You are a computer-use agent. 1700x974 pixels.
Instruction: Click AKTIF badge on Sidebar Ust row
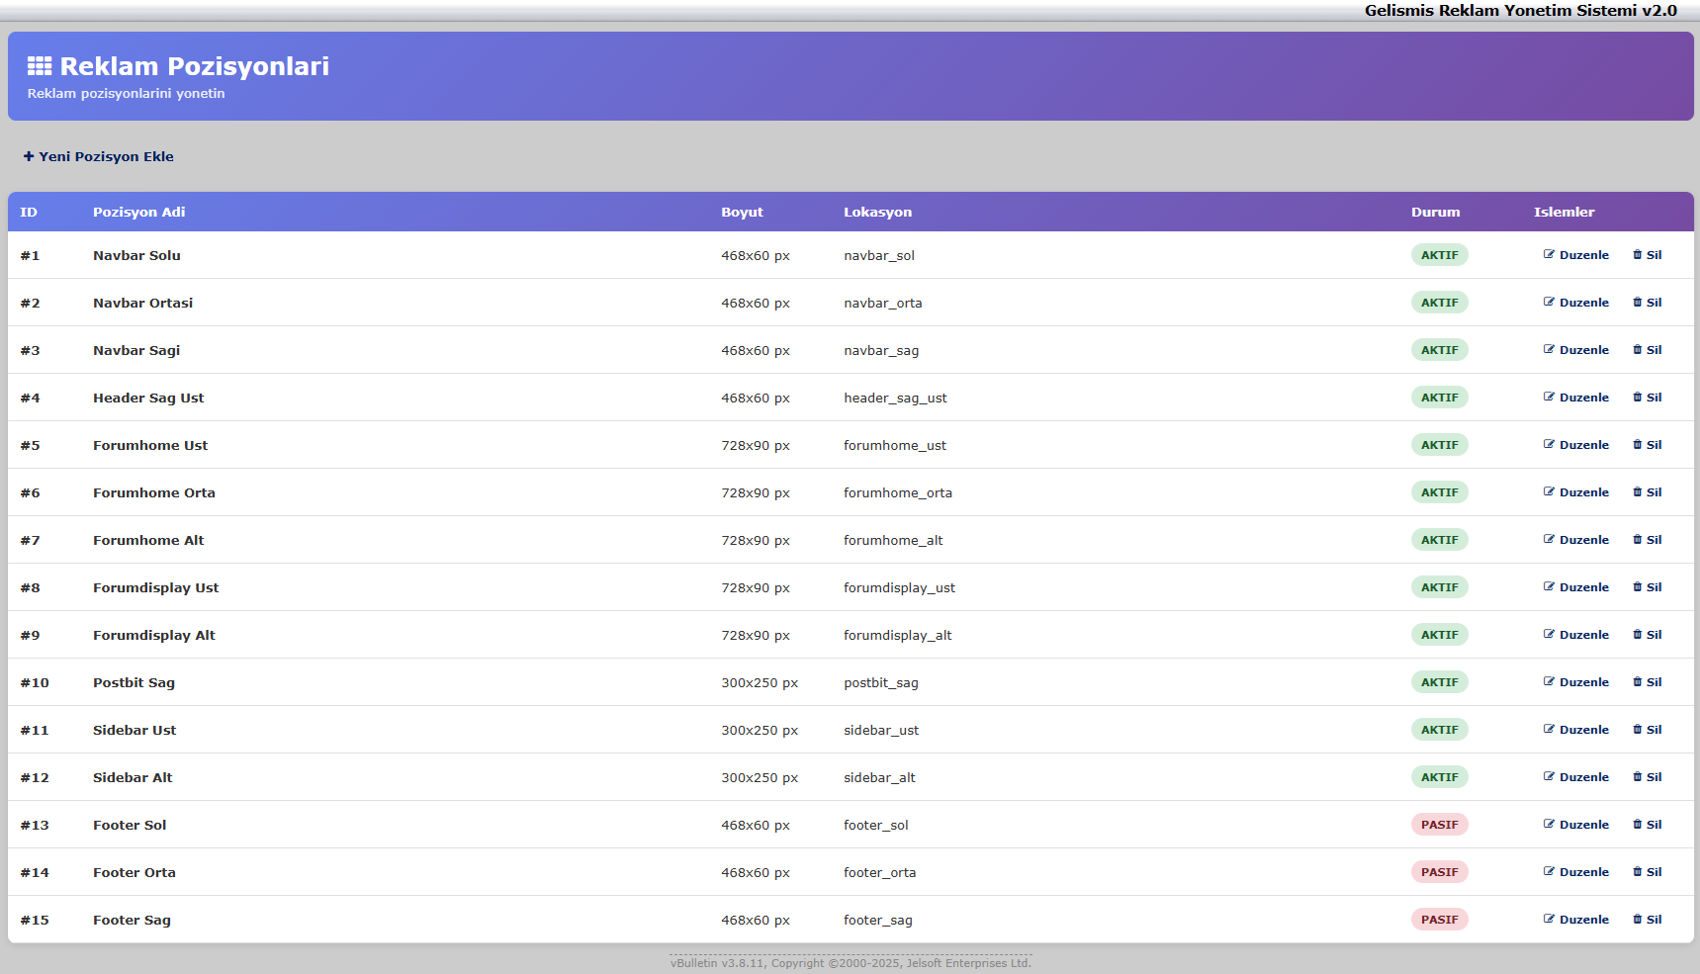click(1439, 730)
